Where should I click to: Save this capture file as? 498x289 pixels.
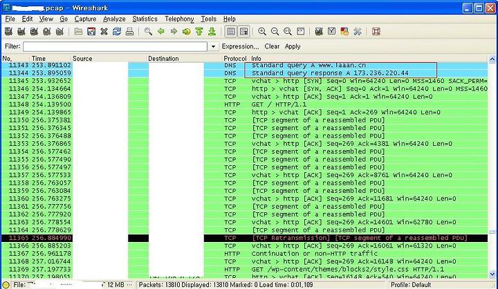[91, 31]
